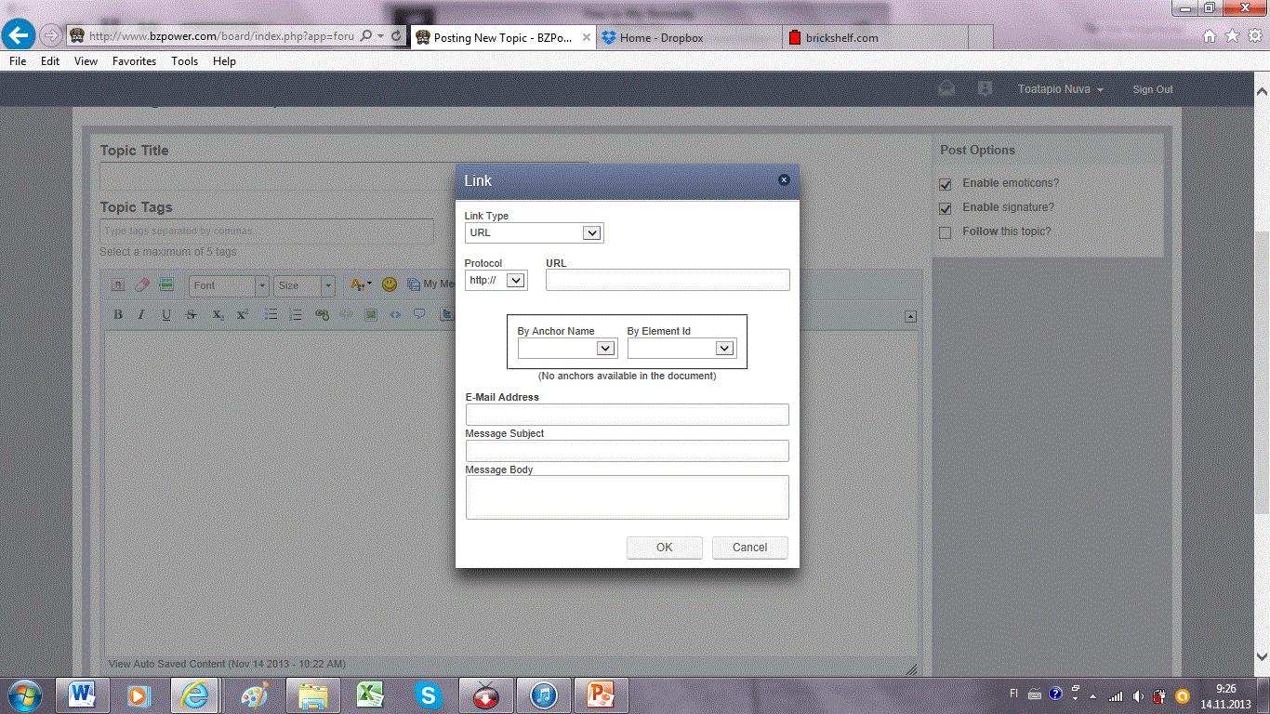Viewport: 1270px width, 714px height.
Task: Click the system volume speaker icon
Action: (x=1139, y=694)
